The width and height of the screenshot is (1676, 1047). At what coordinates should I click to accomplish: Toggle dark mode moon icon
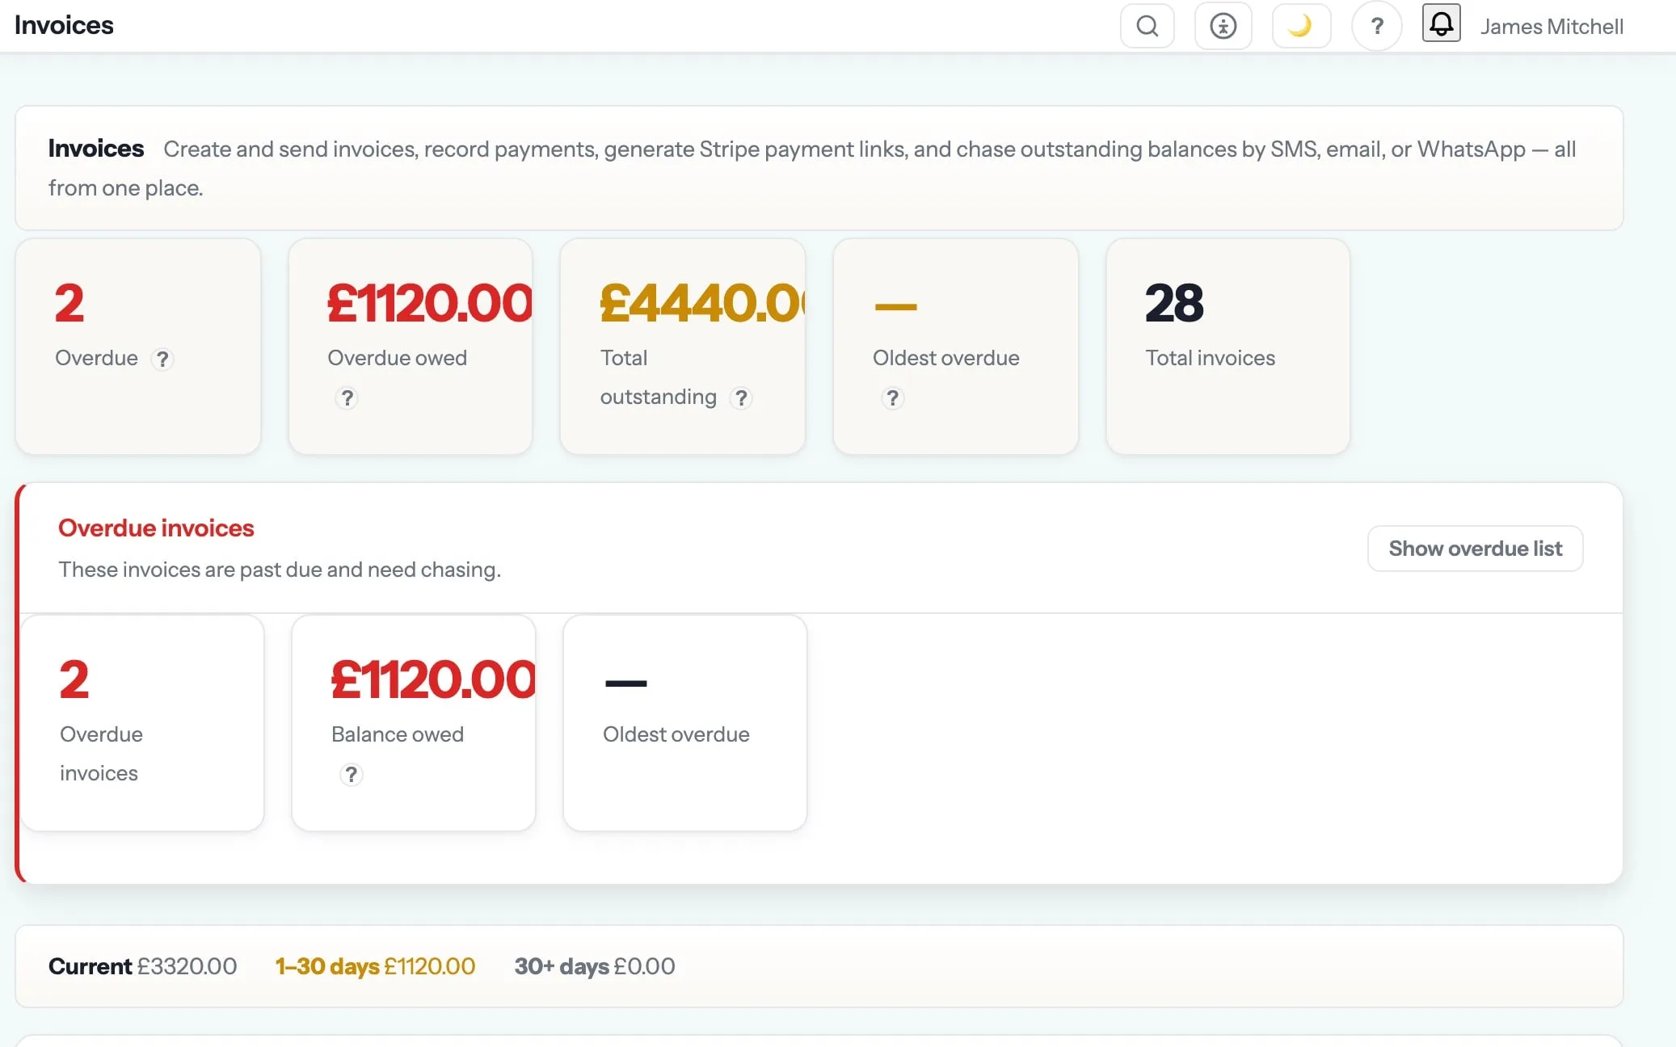(1301, 26)
